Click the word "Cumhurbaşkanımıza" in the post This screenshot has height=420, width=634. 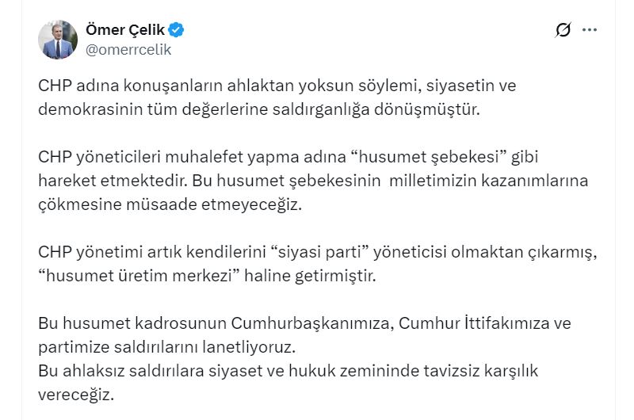coord(312,323)
